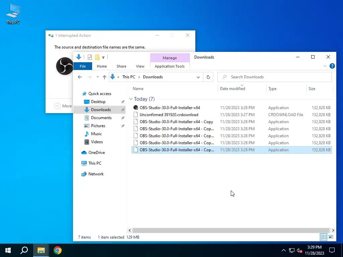Open the Manage contextual tab
The width and height of the screenshot is (343, 257).
170,58
